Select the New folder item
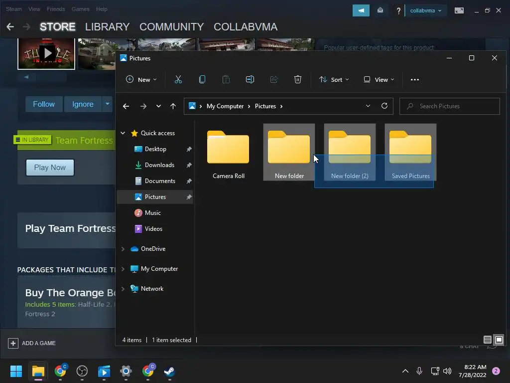The height and width of the screenshot is (383, 510). pyautogui.click(x=289, y=152)
